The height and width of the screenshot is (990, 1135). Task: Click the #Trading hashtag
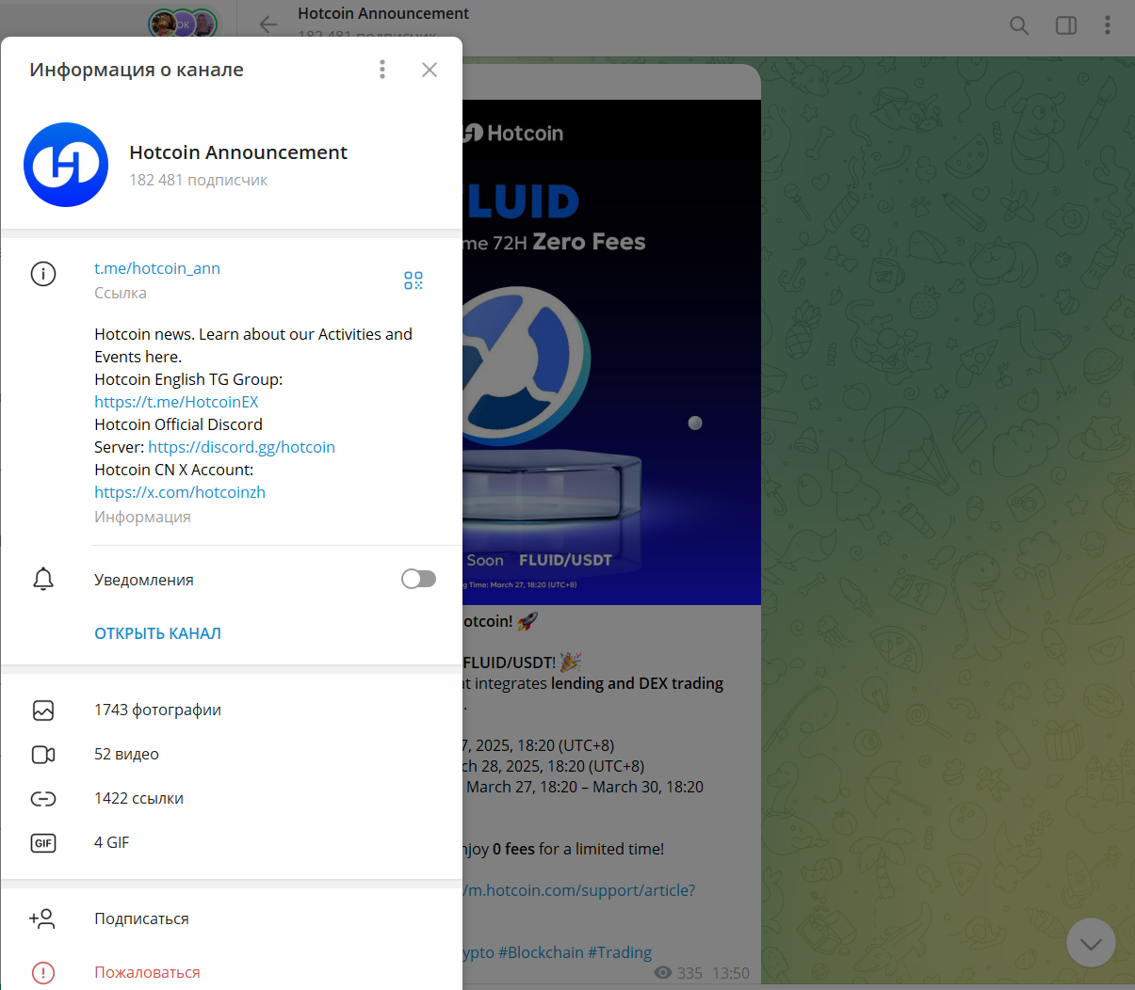click(620, 952)
